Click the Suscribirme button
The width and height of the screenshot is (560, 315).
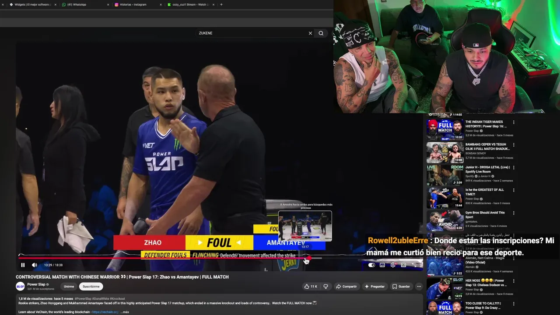[91, 287]
